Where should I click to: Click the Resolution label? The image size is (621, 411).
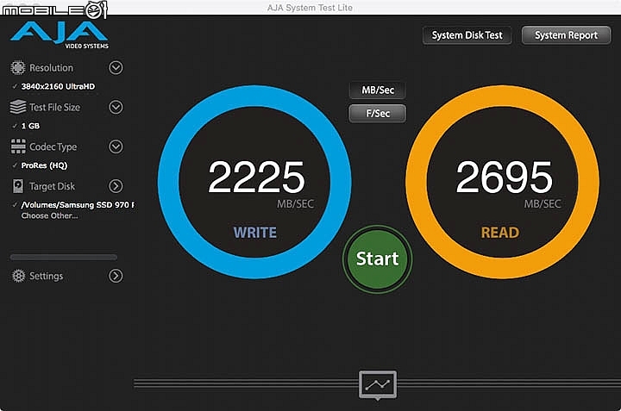tap(51, 68)
